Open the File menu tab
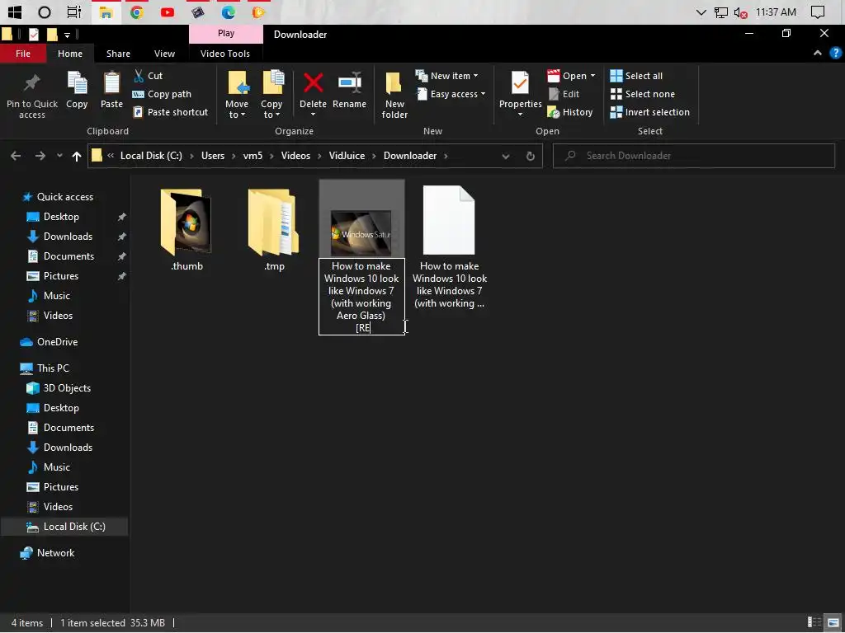Screen dimensions: 845x633 click(22, 54)
